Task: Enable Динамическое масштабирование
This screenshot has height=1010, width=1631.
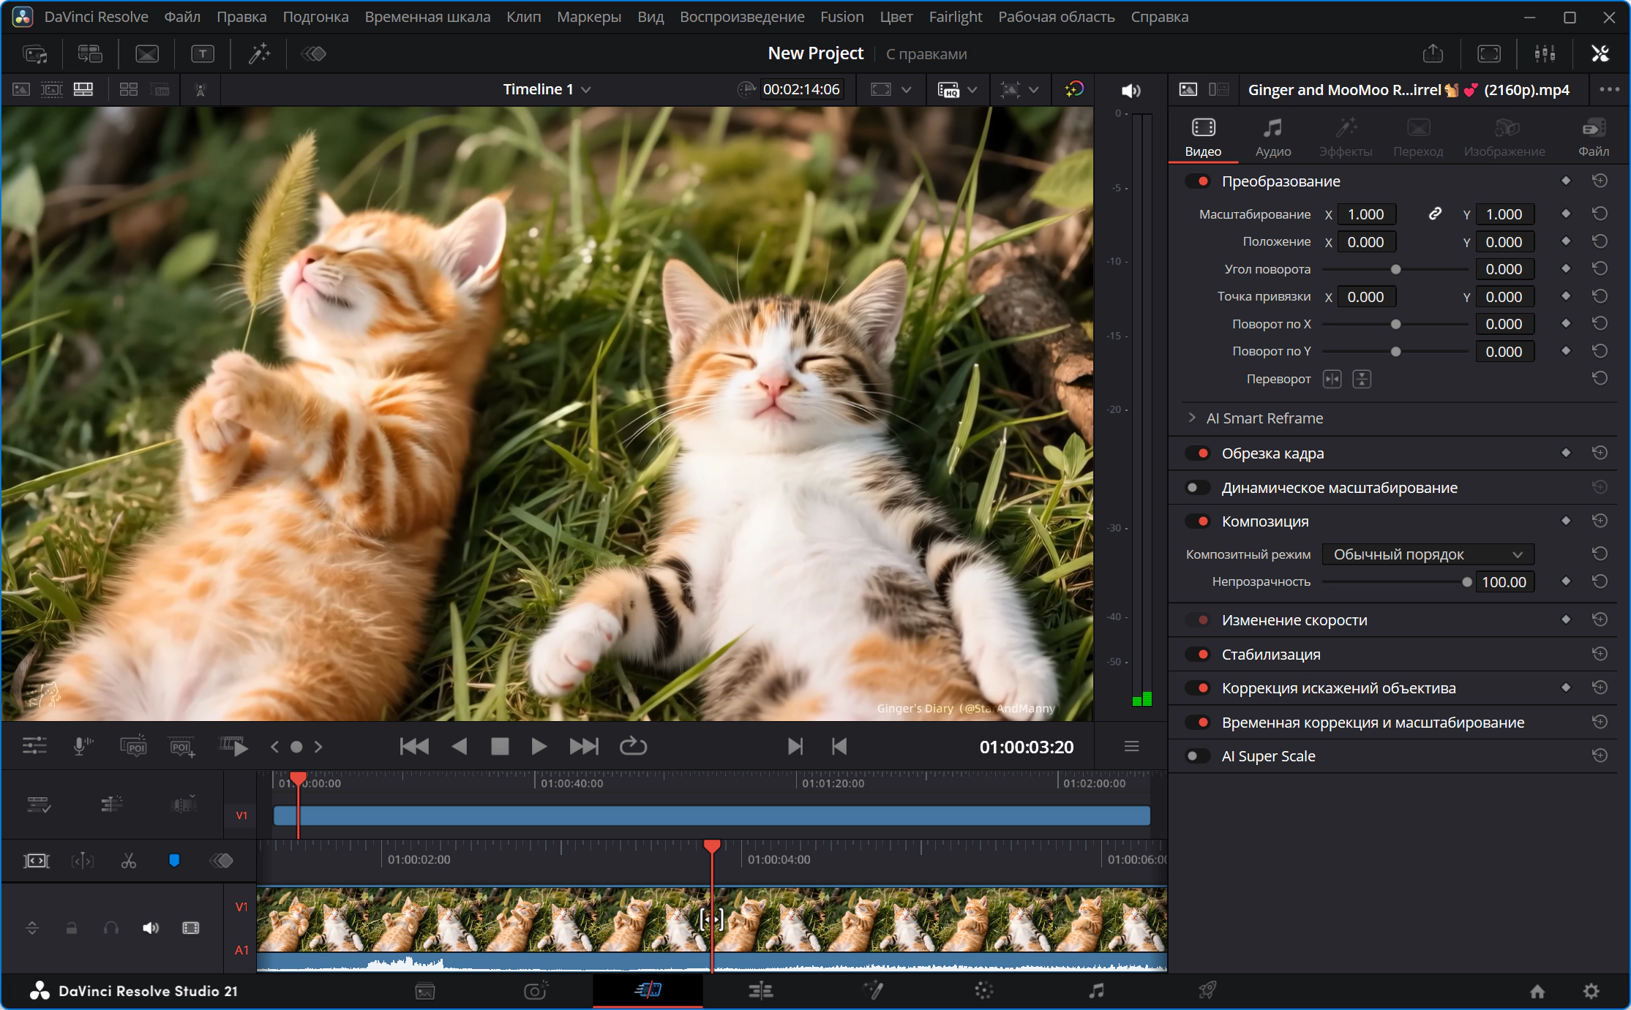Action: click(1198, 488)
